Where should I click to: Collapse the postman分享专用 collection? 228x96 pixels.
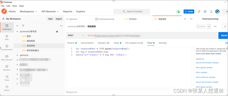click(x=17, y=31)
